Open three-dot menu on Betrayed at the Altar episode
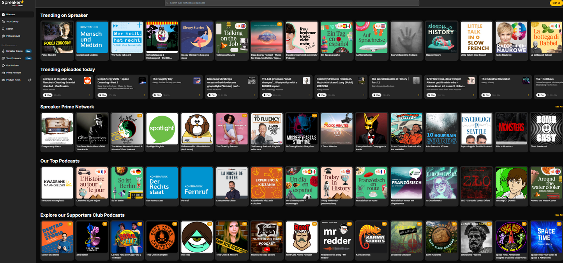 click(x=90, y=95)
